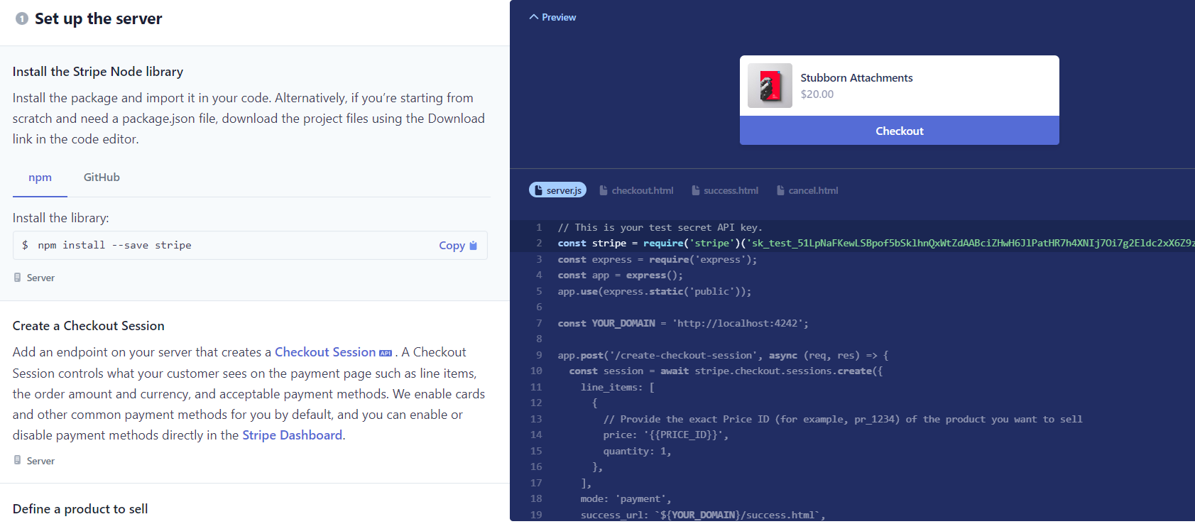Click the Checkout button in preview
This screenshot has height=524, width=1195.
pyautogui.click(x=899, y=131)
